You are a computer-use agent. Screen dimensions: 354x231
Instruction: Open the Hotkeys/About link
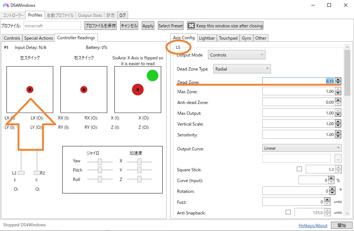coord(313,226)
